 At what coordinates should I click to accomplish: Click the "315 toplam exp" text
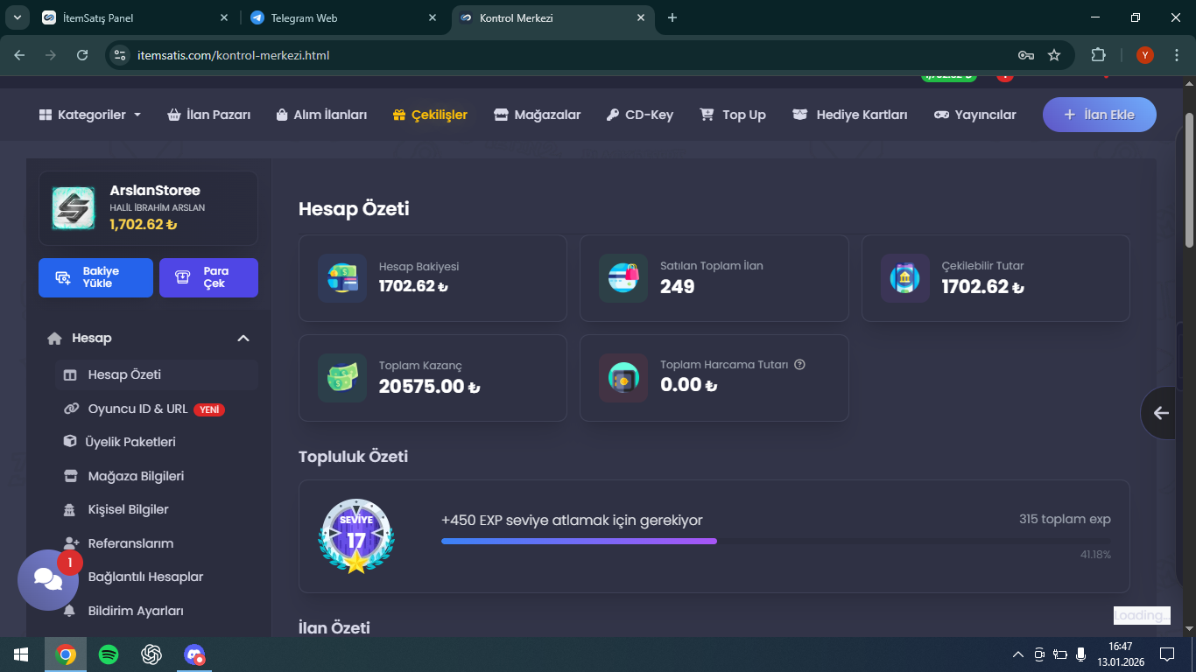coord(1065,519)
